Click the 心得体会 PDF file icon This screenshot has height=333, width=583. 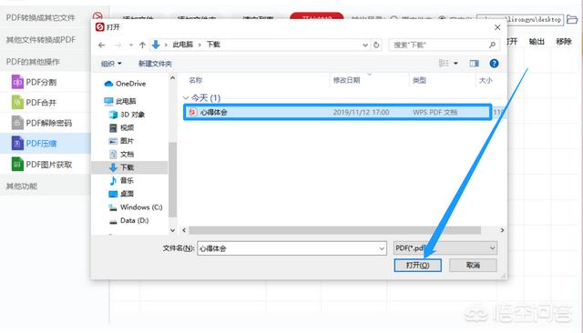pyautogui.click(x=193, y=112)
